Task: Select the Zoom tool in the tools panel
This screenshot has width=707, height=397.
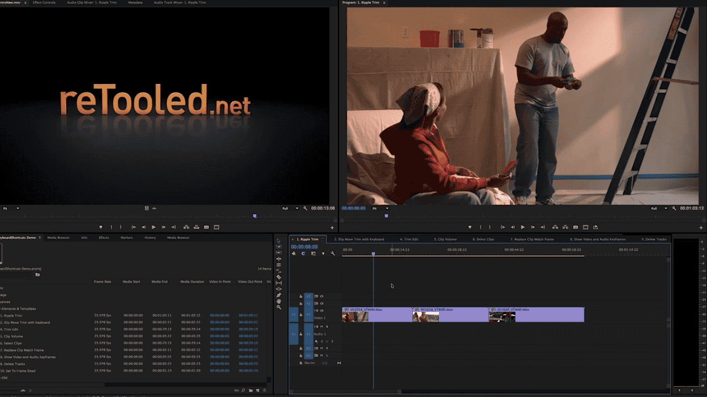Action: click(x=278, y=307)
